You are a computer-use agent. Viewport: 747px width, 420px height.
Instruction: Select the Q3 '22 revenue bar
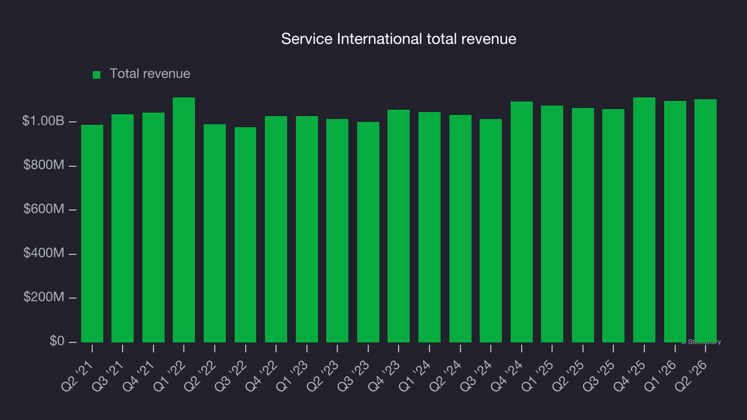click(x=245, y=235)
